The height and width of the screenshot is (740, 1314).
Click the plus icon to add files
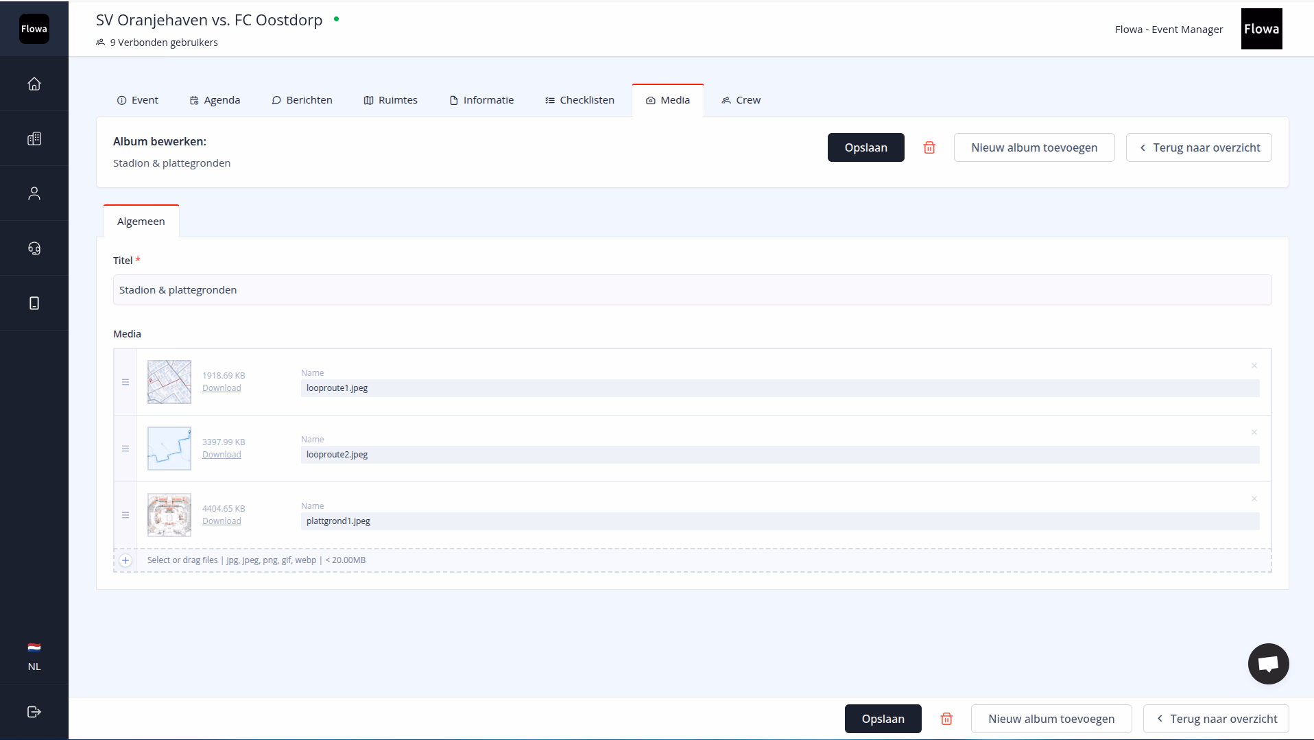(x=126, y=560)
